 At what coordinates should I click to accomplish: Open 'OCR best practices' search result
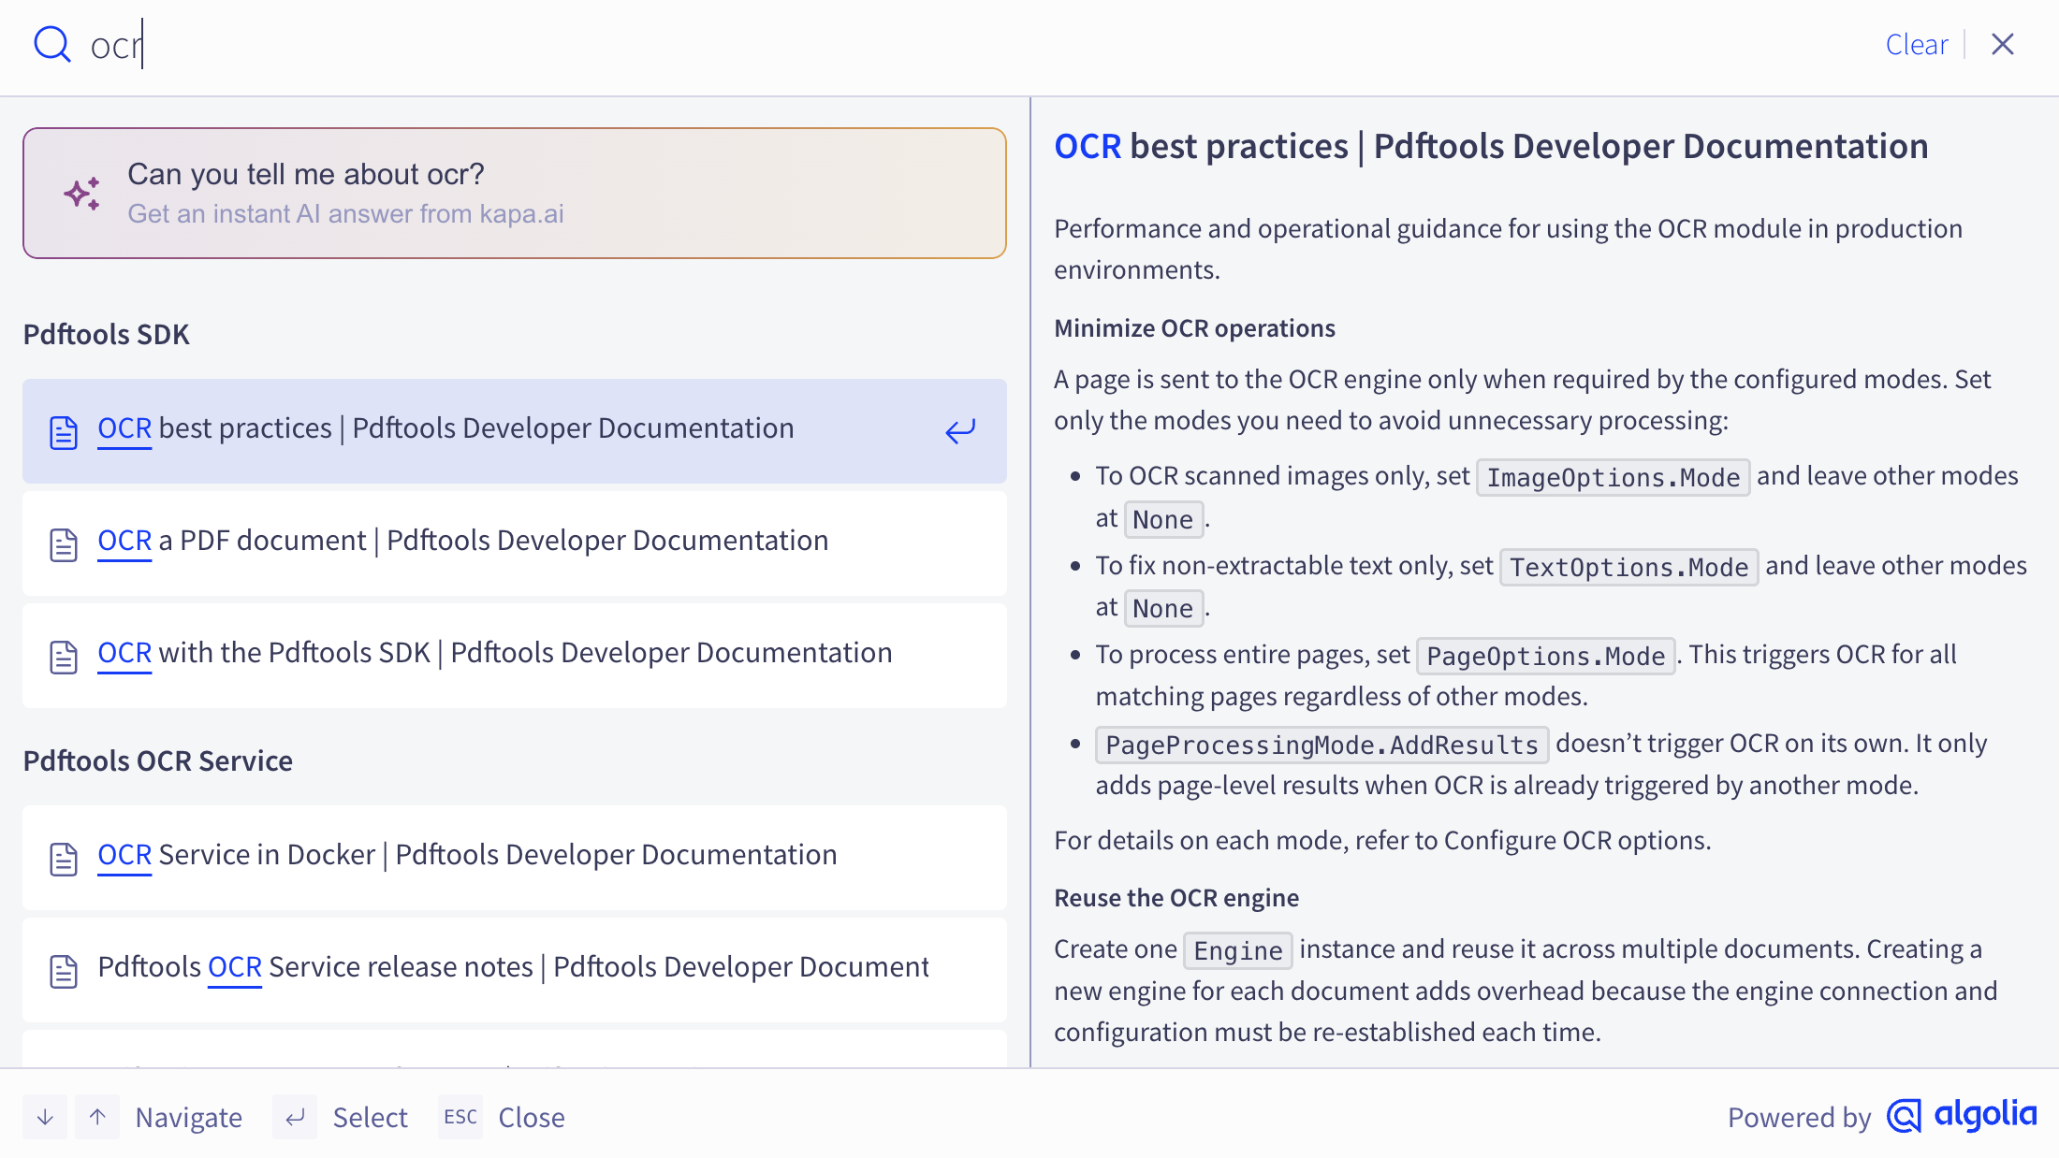(x=515, y=431)
